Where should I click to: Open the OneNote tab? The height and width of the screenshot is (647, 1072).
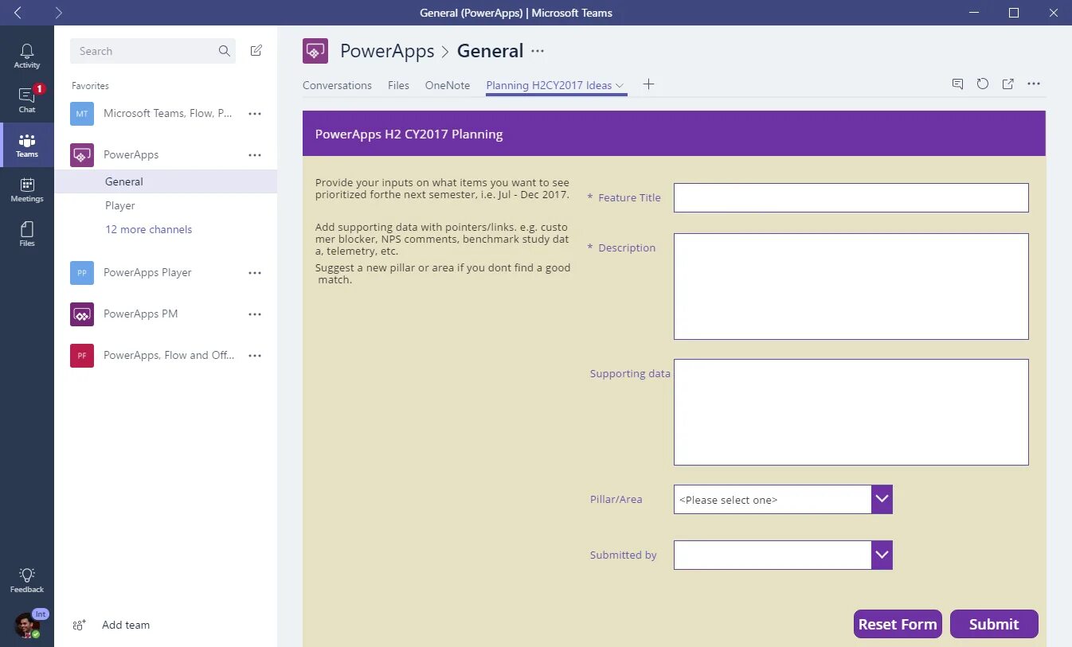click(447, 85)
